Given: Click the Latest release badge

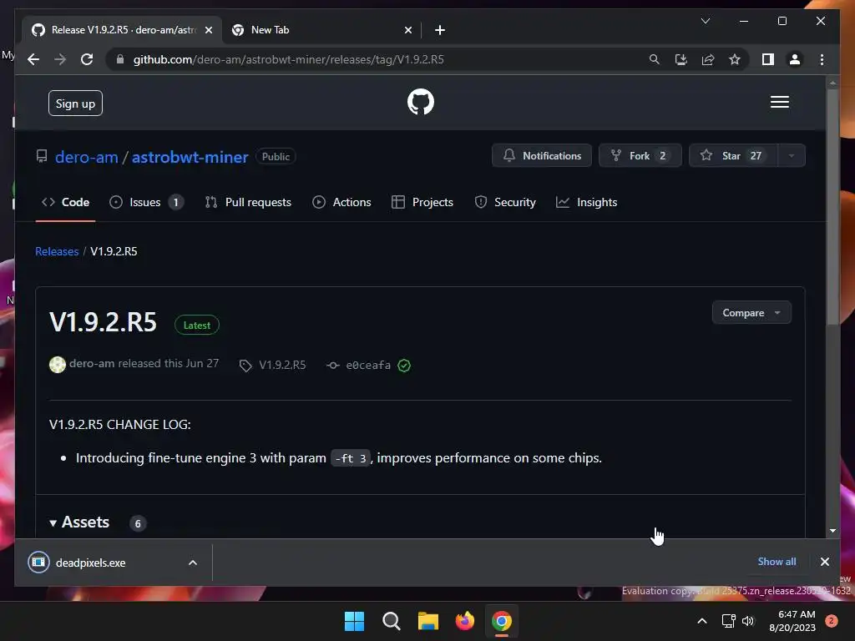Looking at the screenshot, I should [197, 325].
